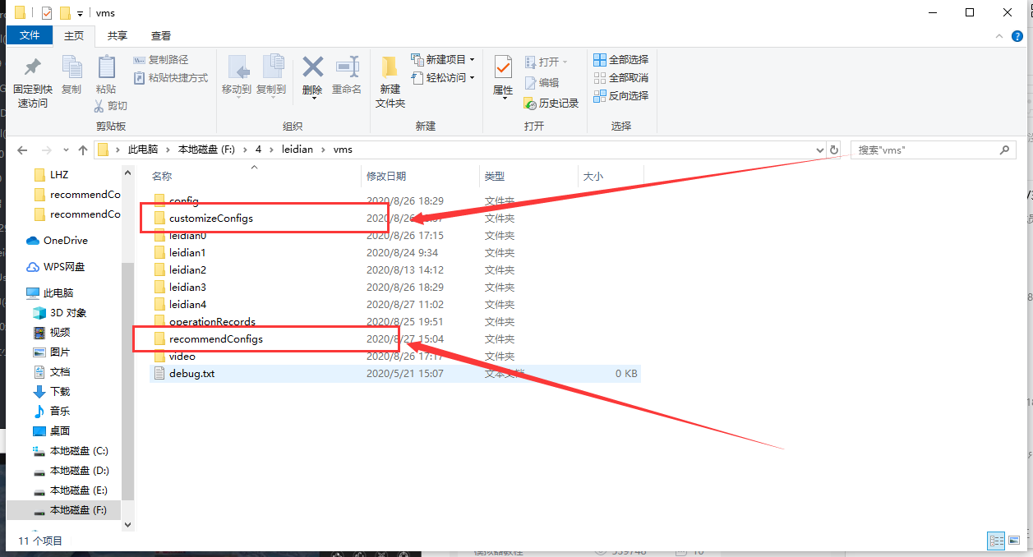Open the Easy access dropdown
The height and width of the screenshot is (557, 1033).
pyautogui.click(x=473, y=78)
